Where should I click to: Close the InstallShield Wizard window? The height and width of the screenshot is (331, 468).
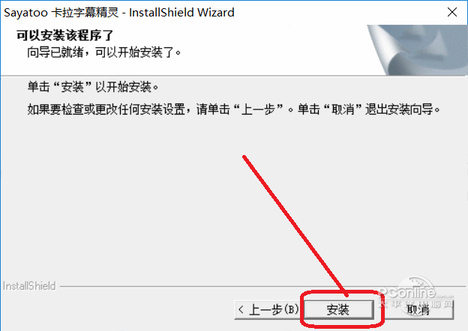click(452, 12)
